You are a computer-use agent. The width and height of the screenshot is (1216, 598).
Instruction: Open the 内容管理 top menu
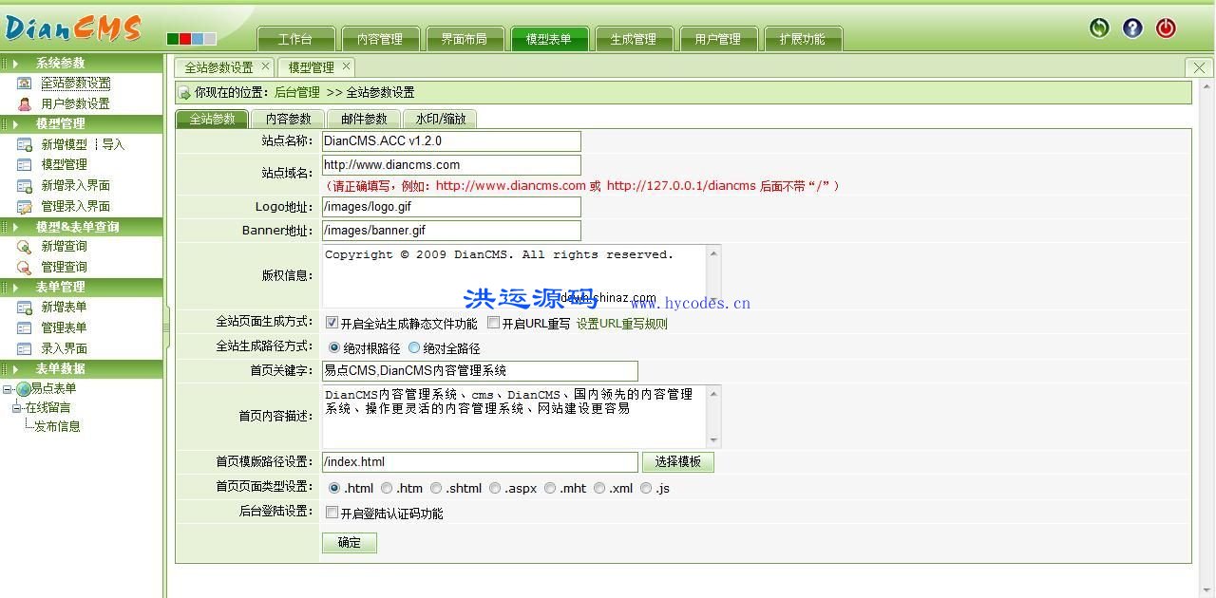pyautogui.click(x=380, y=39)
